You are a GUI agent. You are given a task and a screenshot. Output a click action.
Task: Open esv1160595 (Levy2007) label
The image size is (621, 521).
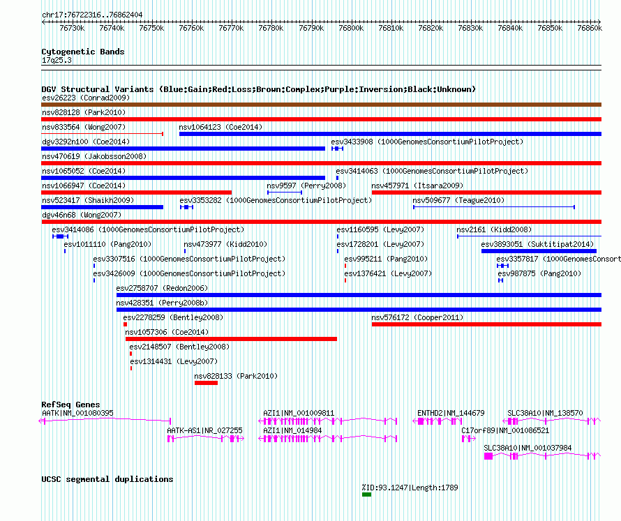tap(380, 229)
